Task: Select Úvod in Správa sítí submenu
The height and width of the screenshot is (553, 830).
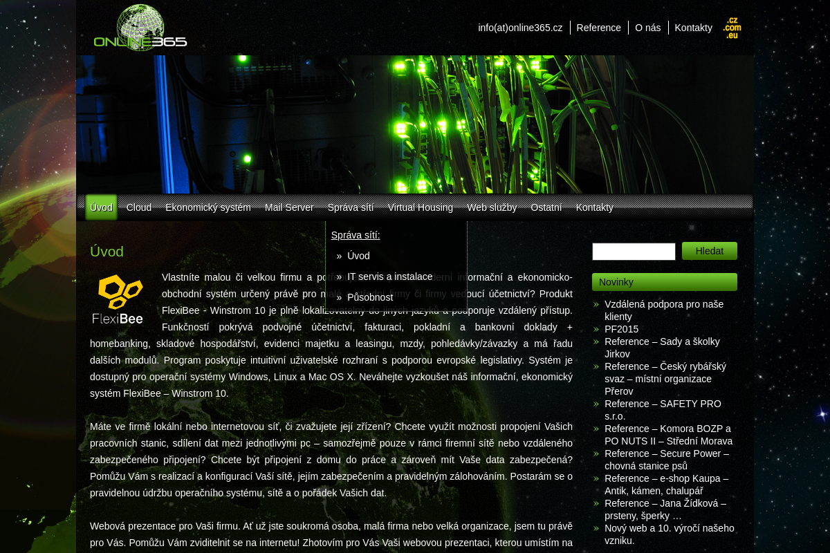Action: click(x=358, y=256)
